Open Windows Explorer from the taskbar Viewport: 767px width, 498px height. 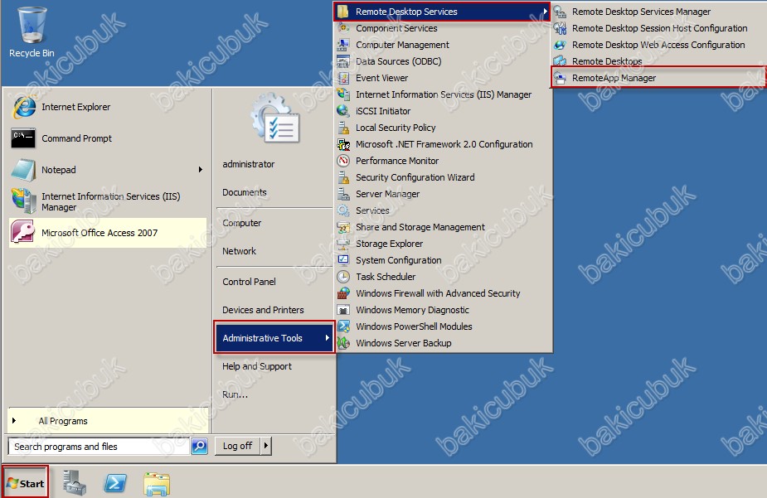pos(157,483)
